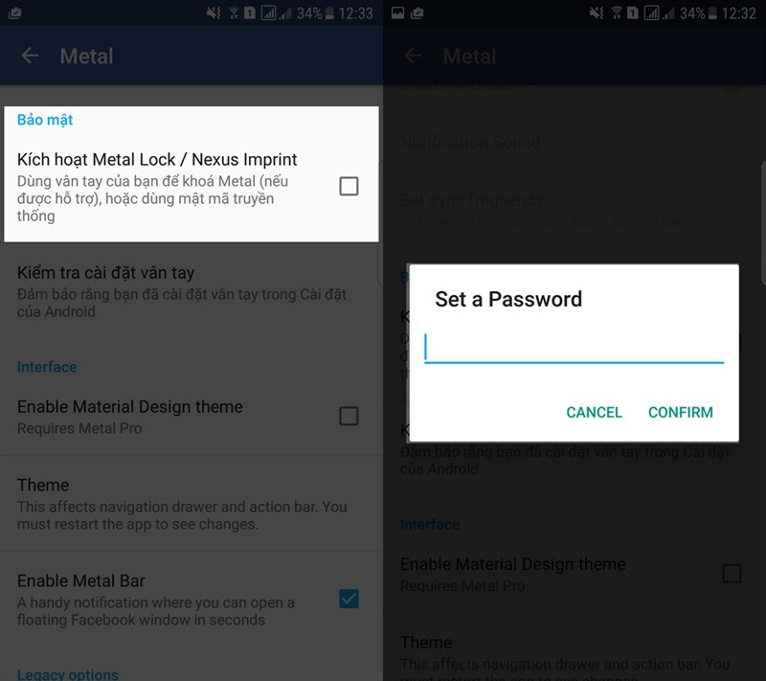
Task: Open Kiểm tra cài đặt vân tay option
Action: [x=191, y=291]
